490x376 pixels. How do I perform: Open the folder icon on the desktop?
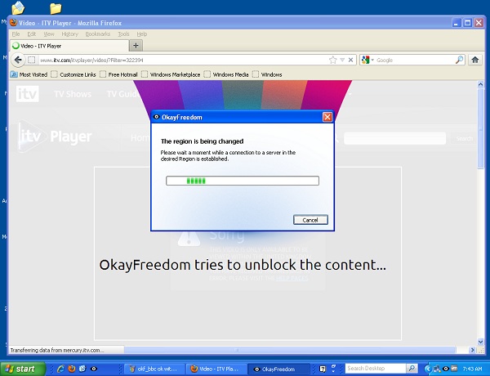pyautogui.click(x=56, y=7)
